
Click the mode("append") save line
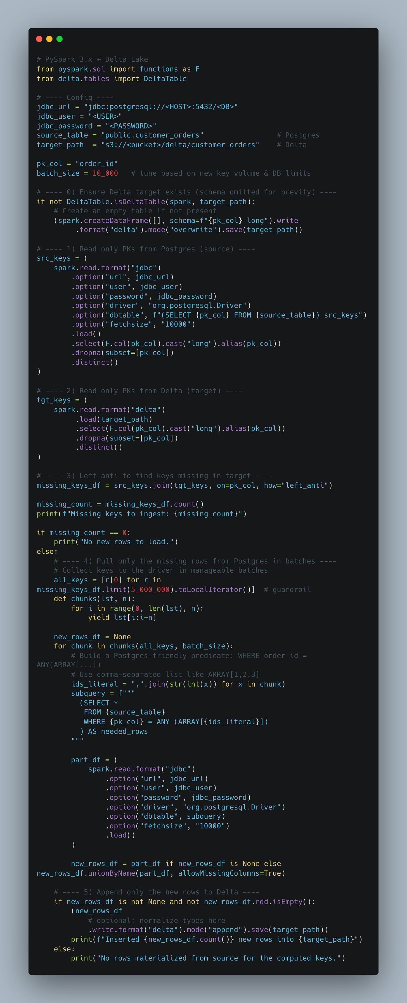pos(208,930)
